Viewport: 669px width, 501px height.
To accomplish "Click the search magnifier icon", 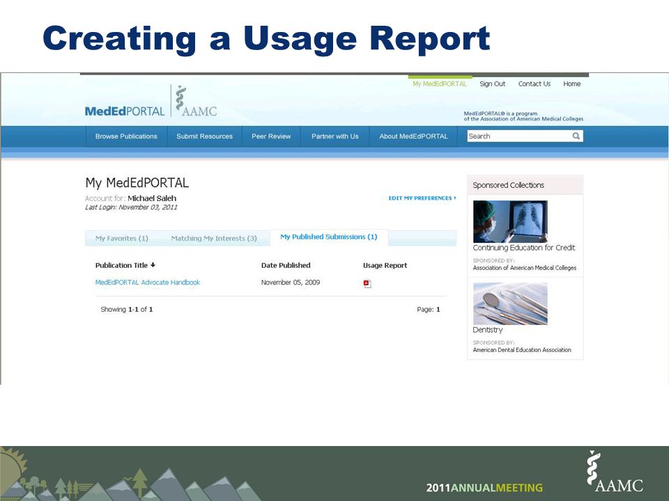I will [x=576, y=136].
